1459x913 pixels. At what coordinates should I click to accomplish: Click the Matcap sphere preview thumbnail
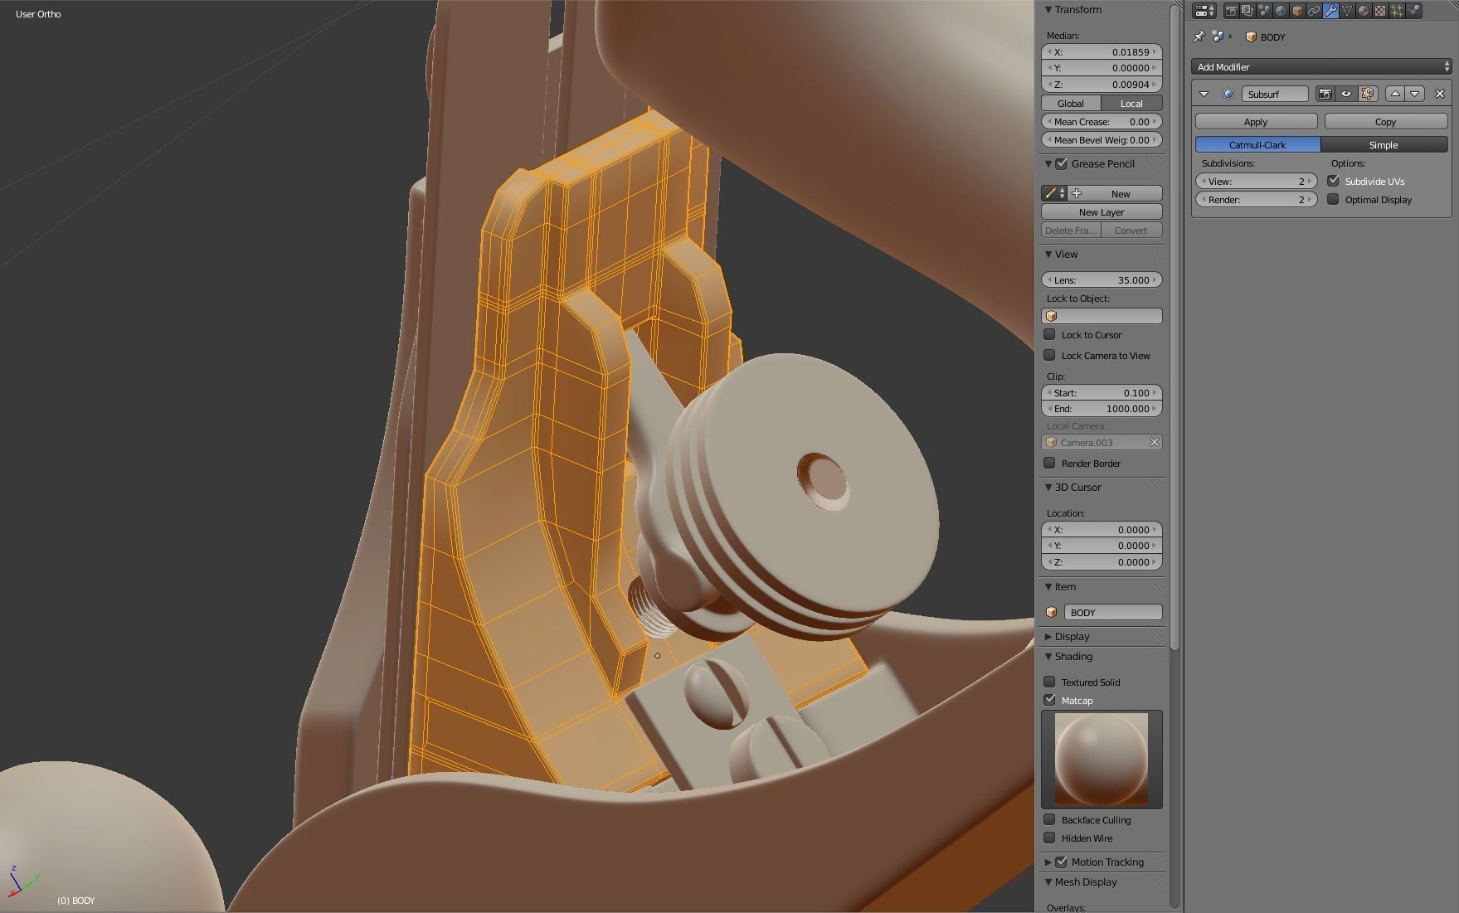coord(1102,759)
